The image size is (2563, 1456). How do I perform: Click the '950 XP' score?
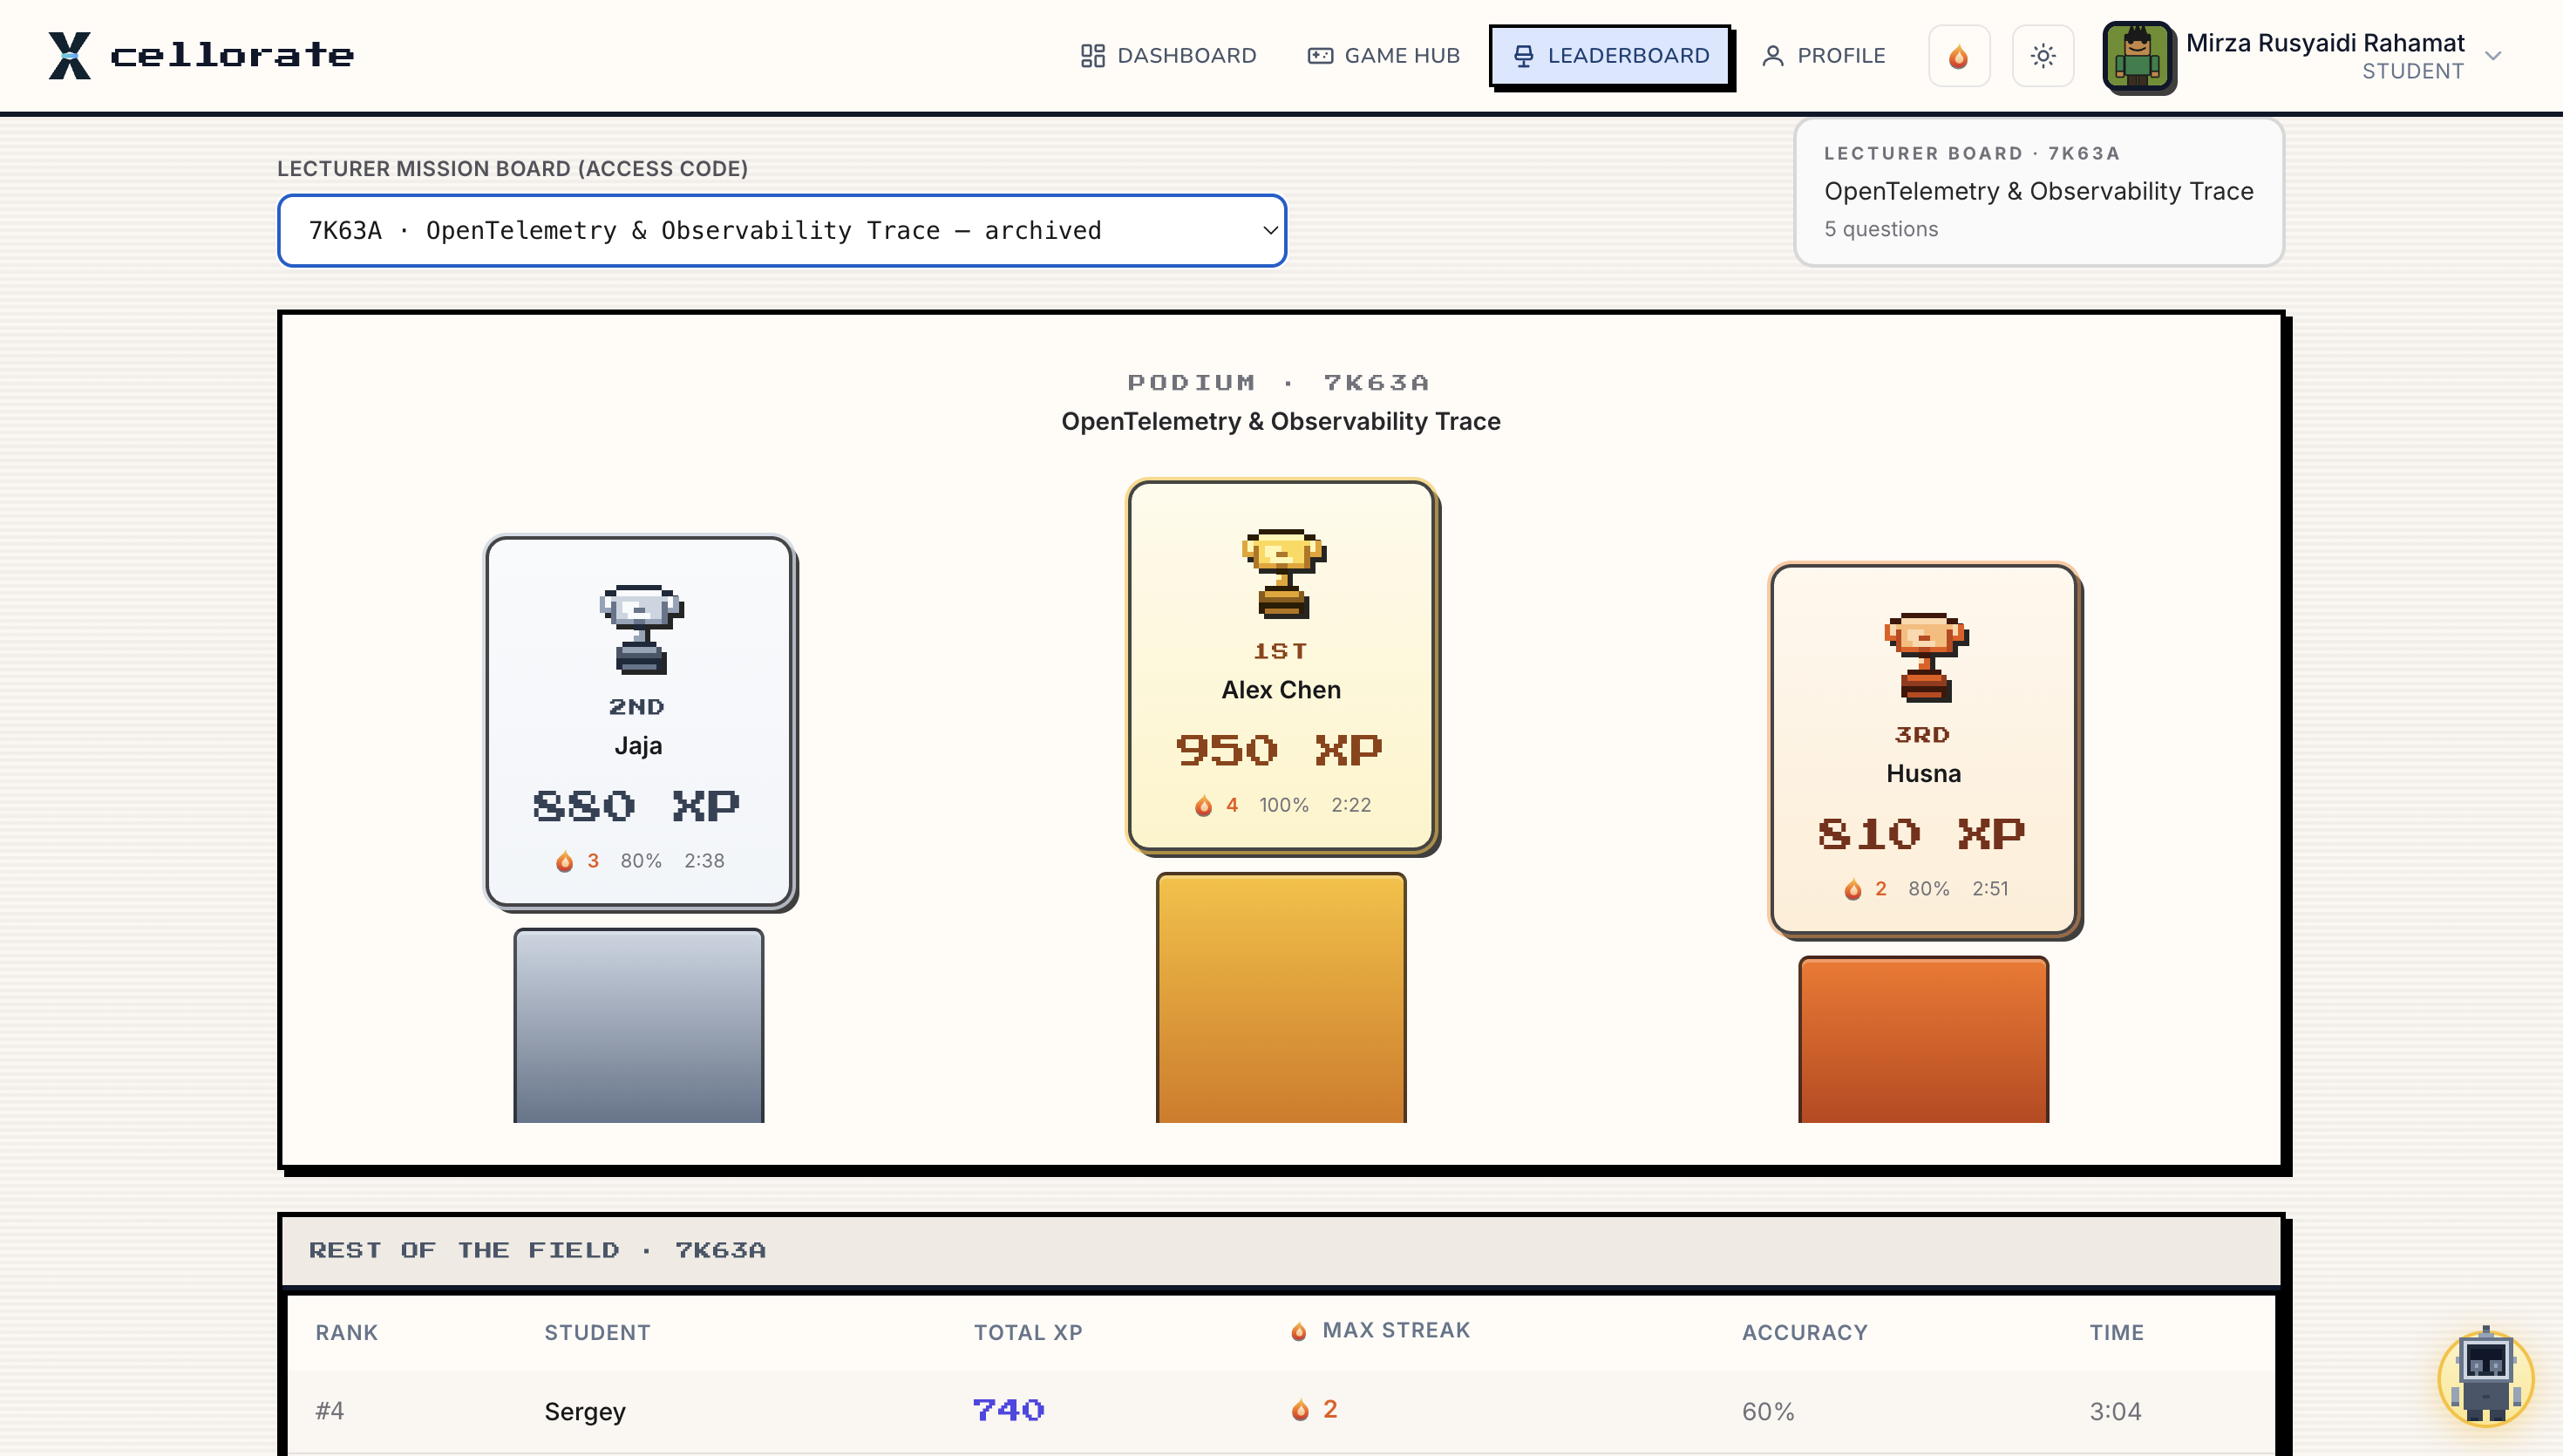(x=1280, y=750)
